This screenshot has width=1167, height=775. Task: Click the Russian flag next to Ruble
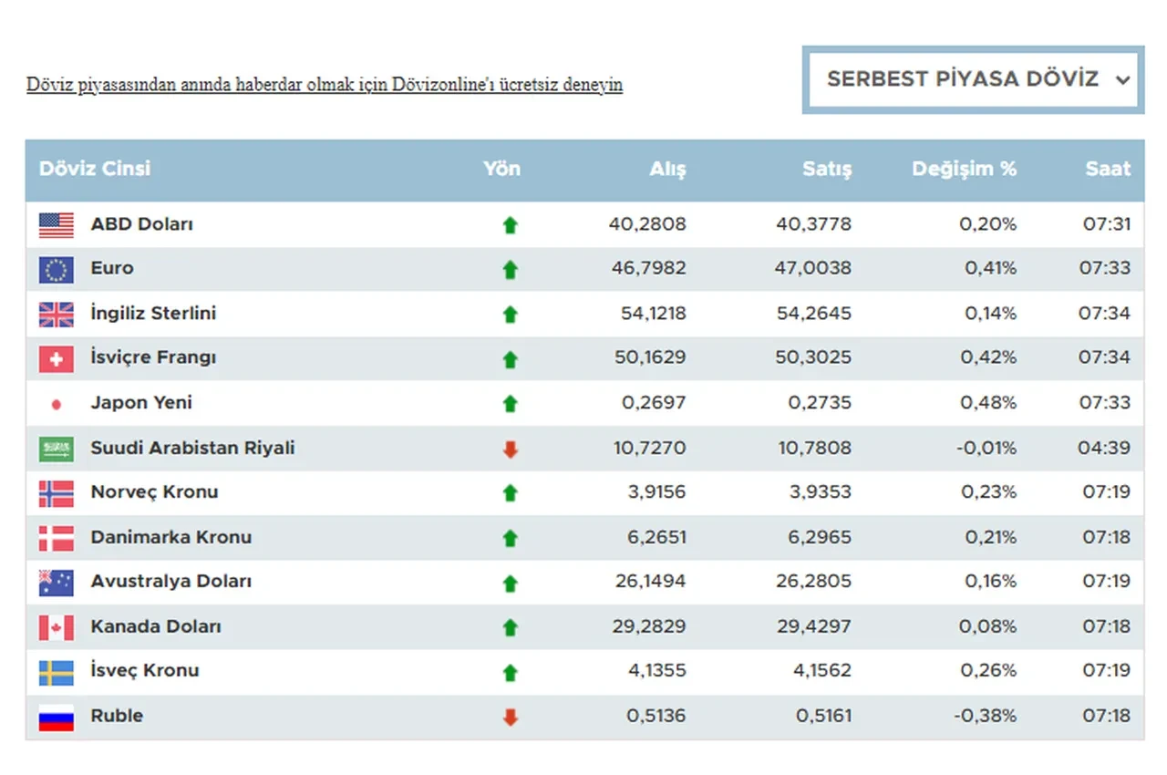coord(56,717)
